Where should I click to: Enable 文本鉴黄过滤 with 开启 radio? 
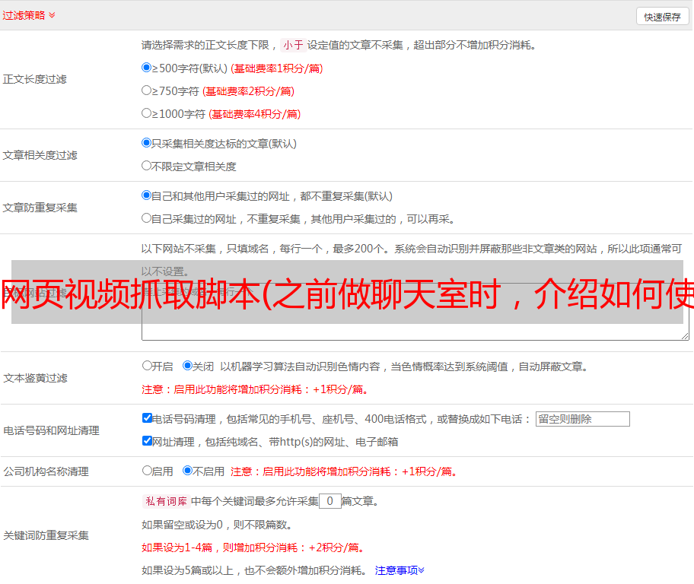pos(147,366)
